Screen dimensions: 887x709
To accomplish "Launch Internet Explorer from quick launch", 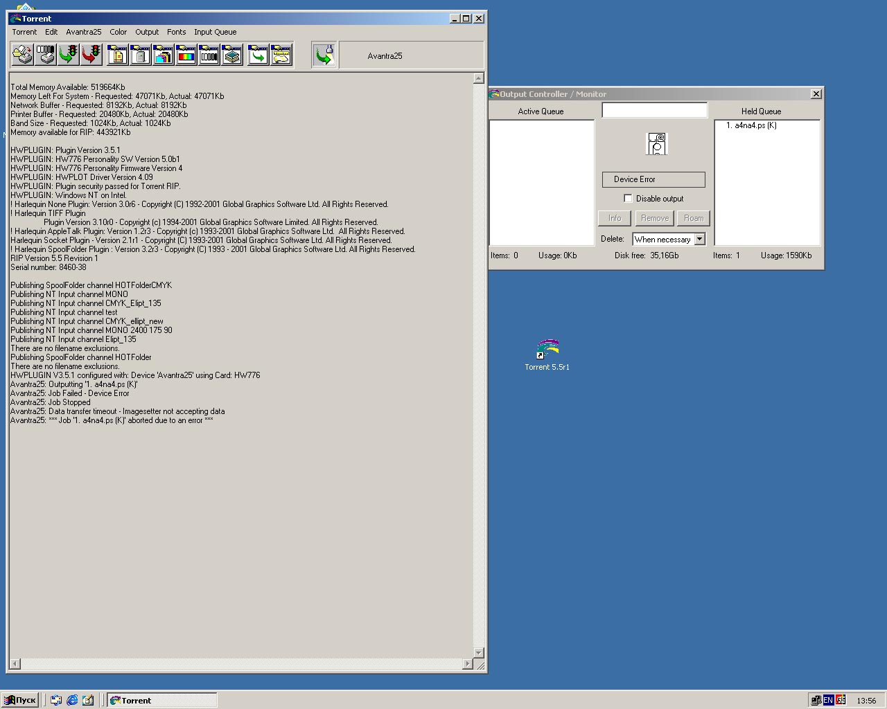I will click(72, 700).
